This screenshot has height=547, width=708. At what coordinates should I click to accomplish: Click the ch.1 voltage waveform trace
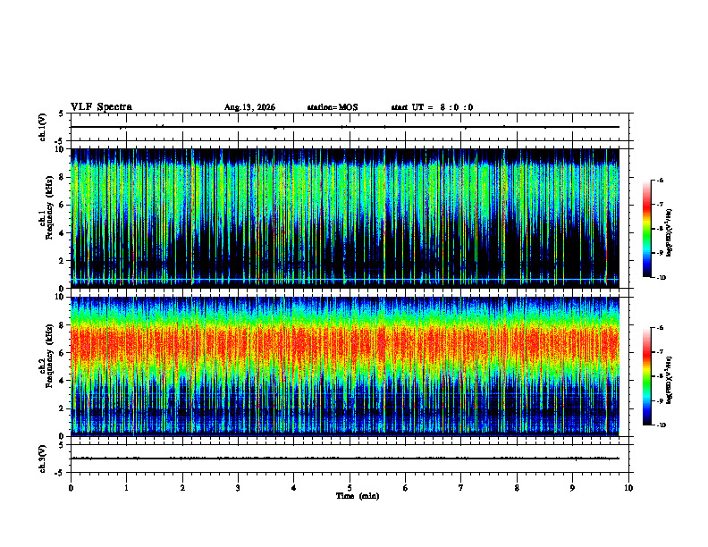tap(344, 127)
